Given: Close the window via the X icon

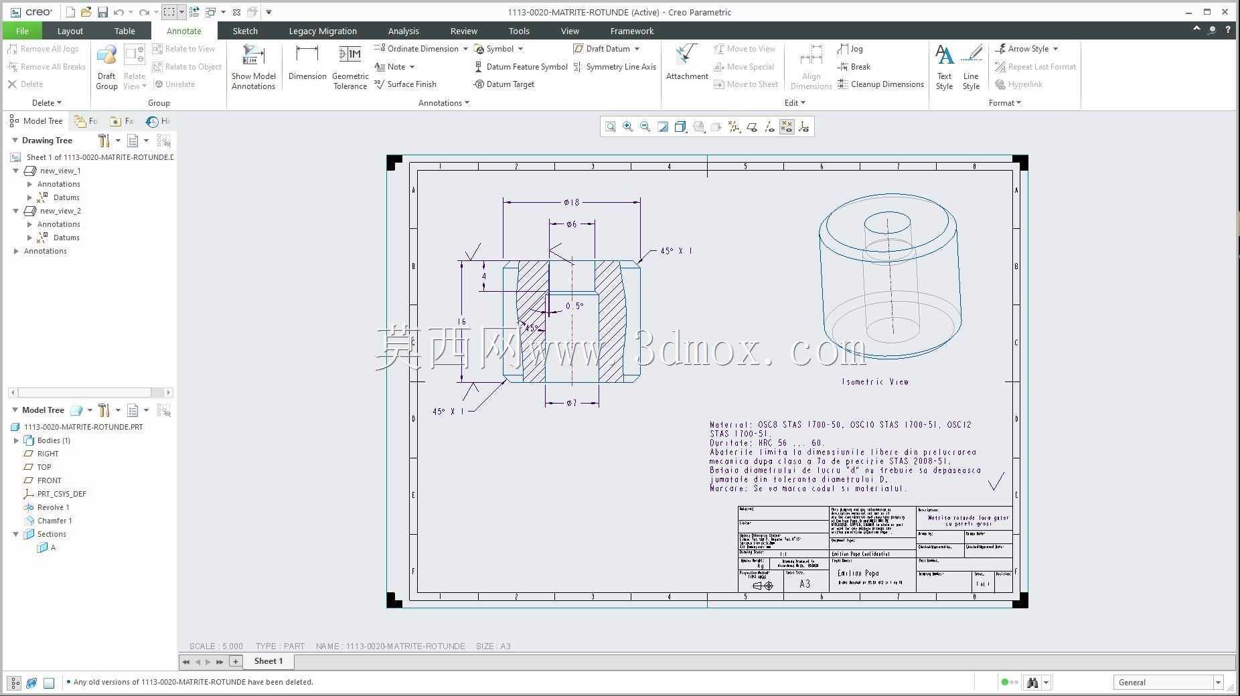Looking at the screenshot, I should point(236,12).
